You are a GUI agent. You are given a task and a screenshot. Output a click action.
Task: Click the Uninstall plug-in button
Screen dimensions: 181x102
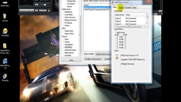[x=107, y=59]
